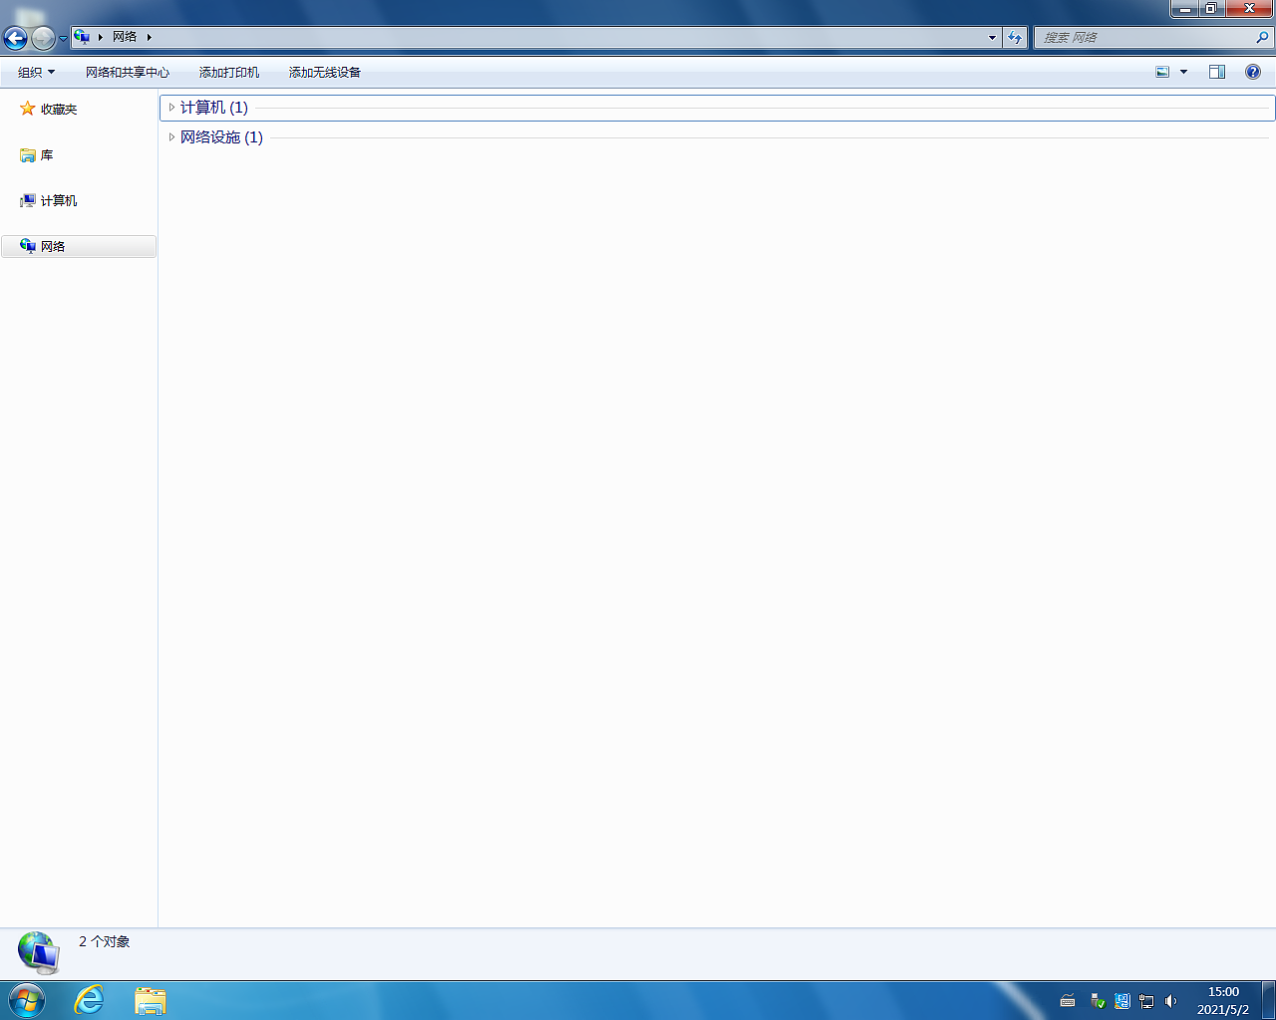Click the preview pane icon on toolbar
The image size is (1276, 1020).
point(1216,72)
